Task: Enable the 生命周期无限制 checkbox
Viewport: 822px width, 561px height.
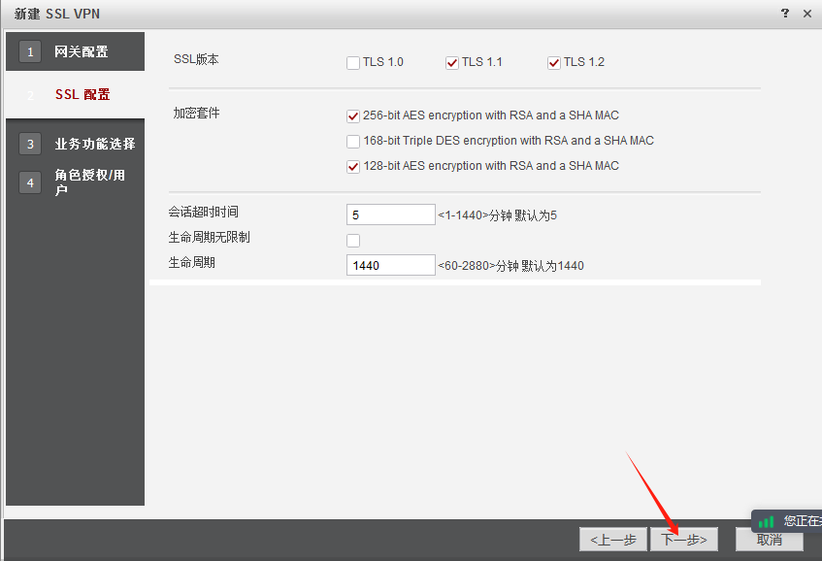Action: 353,240
